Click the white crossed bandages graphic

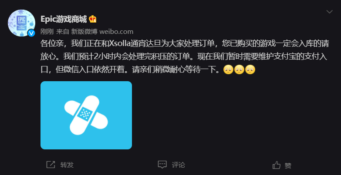(x=86, y=115)
